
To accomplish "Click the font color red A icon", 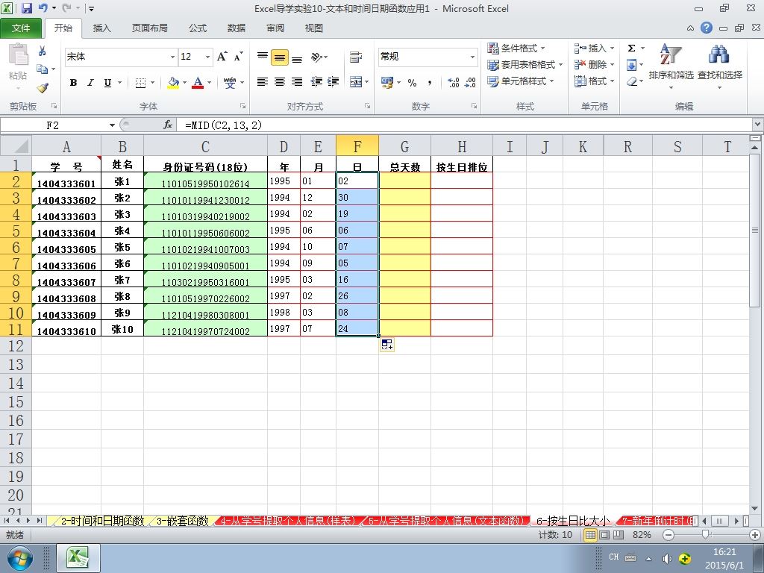I will click(x=198, y=83).
